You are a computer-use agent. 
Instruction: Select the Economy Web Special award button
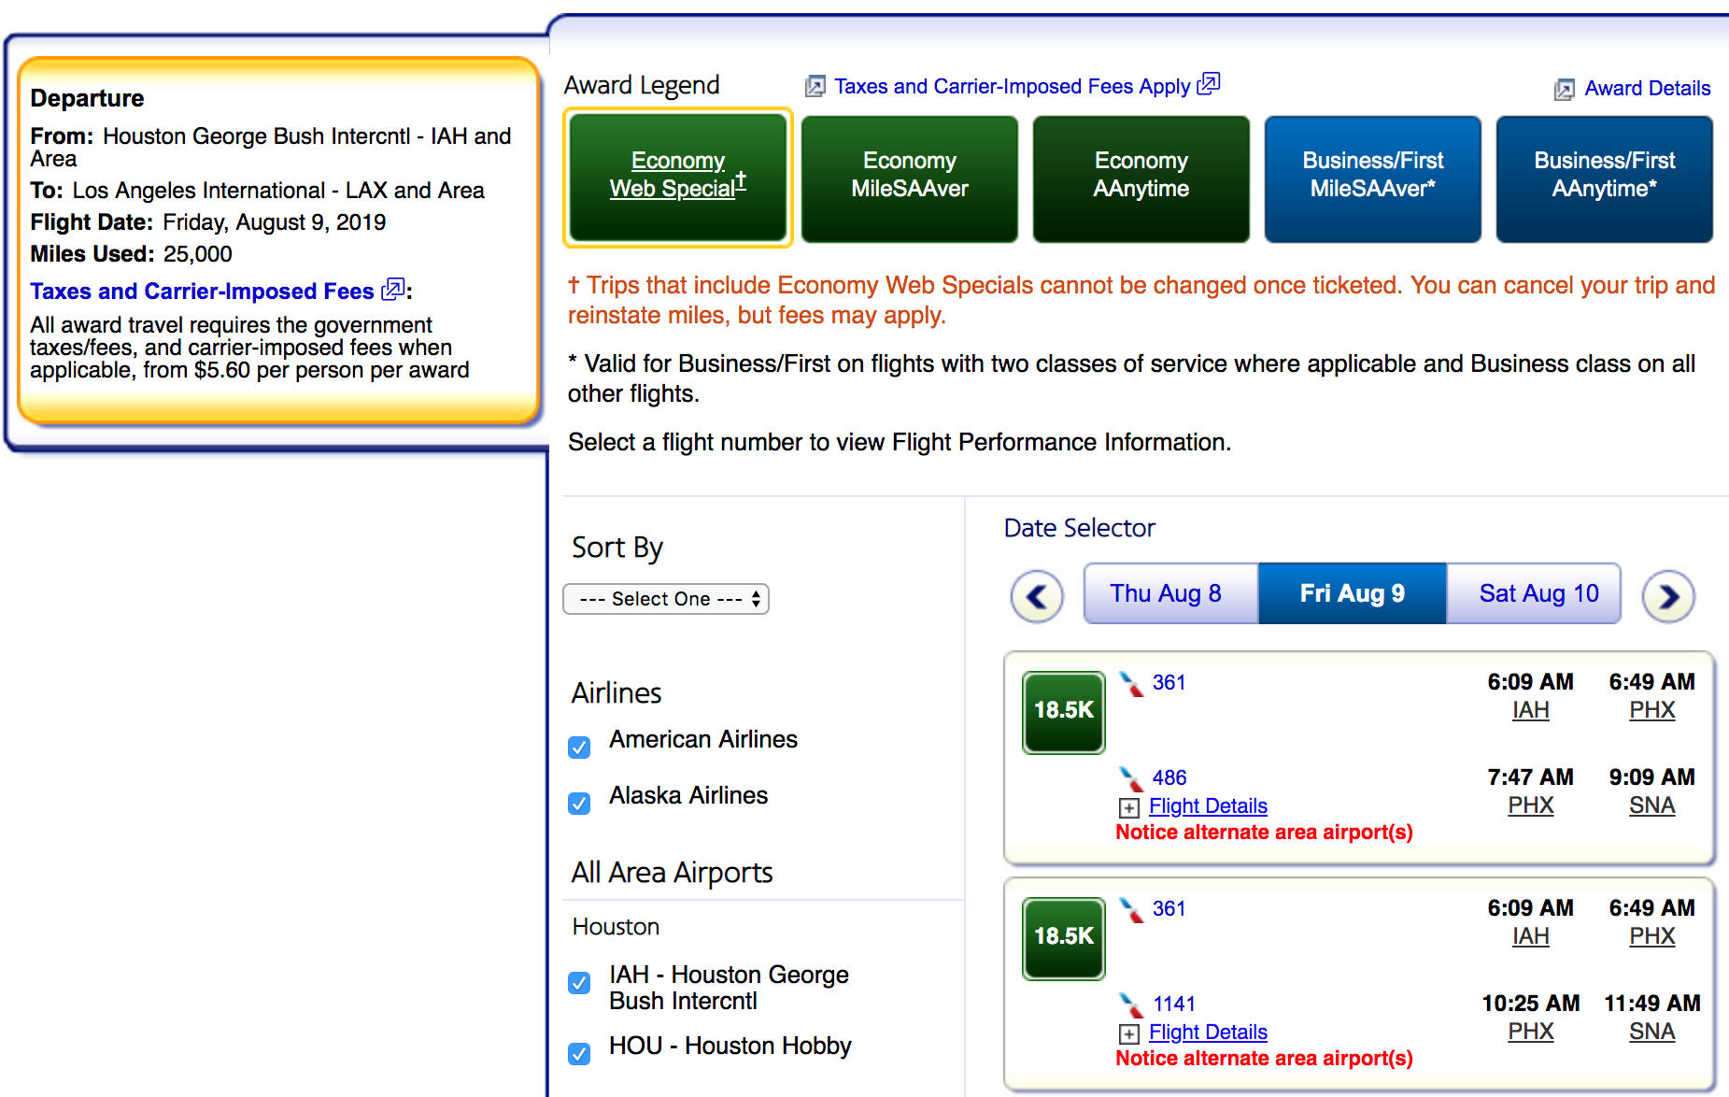pos(678,177)
